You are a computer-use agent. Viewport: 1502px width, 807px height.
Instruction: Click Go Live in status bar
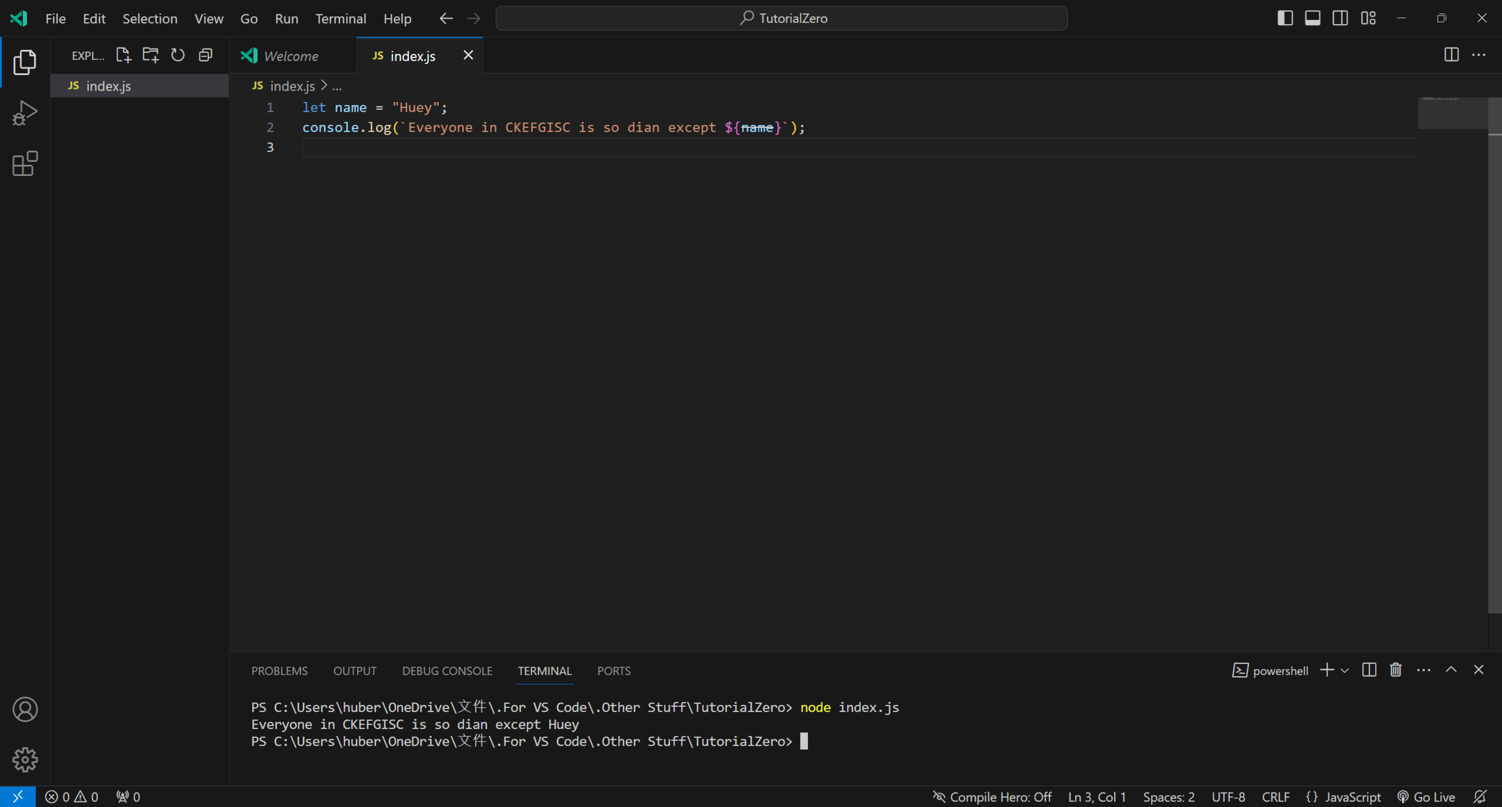(x=1426, y=797)
